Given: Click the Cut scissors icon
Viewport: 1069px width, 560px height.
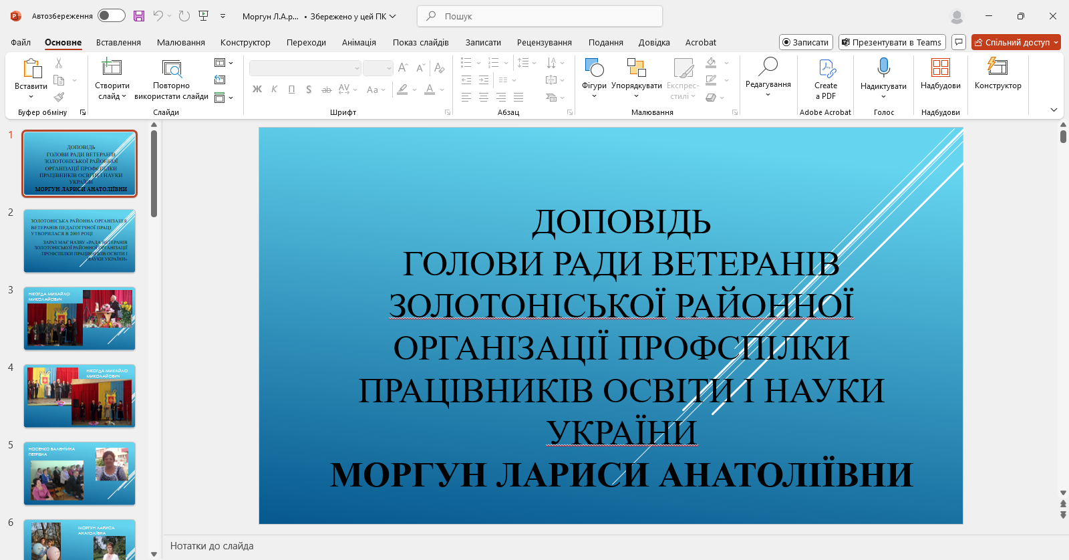Looking at the screenshot, I should (59, 63).
